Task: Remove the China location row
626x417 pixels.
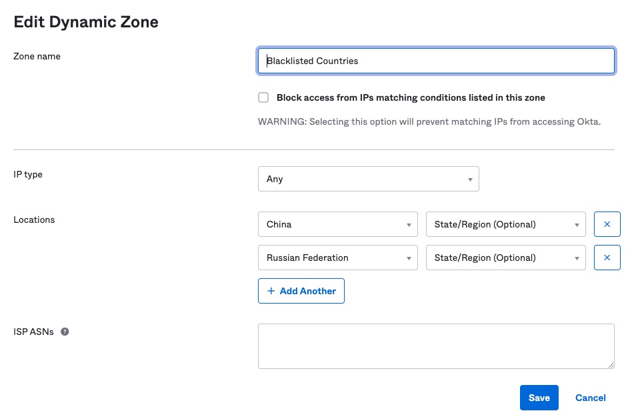Action: (607, 224)
